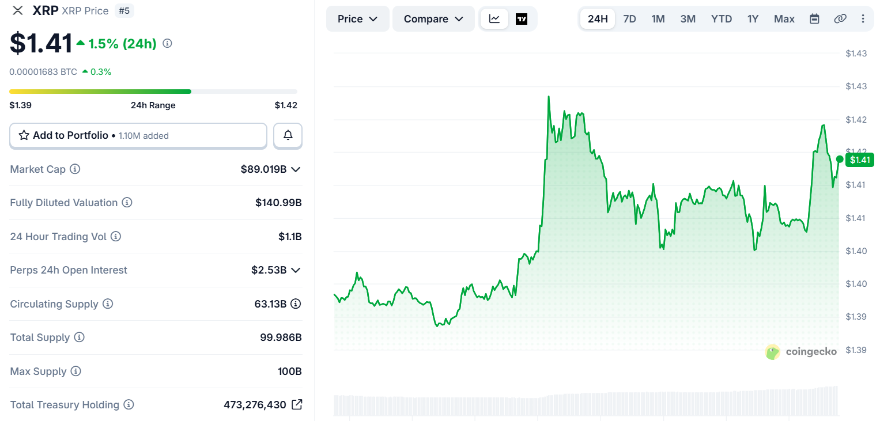Click the 24h Range progress bar
The height and width of the screenshot is (421, 880).
[153, 92]
